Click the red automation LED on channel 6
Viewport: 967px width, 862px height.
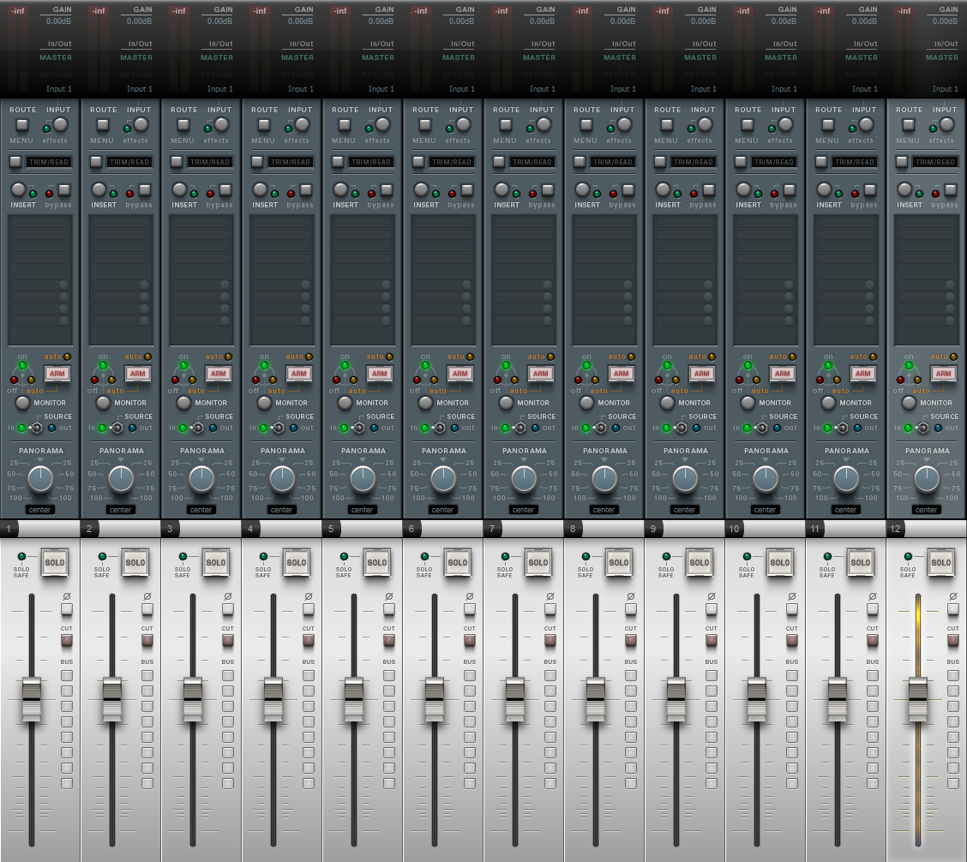[417, 380]
